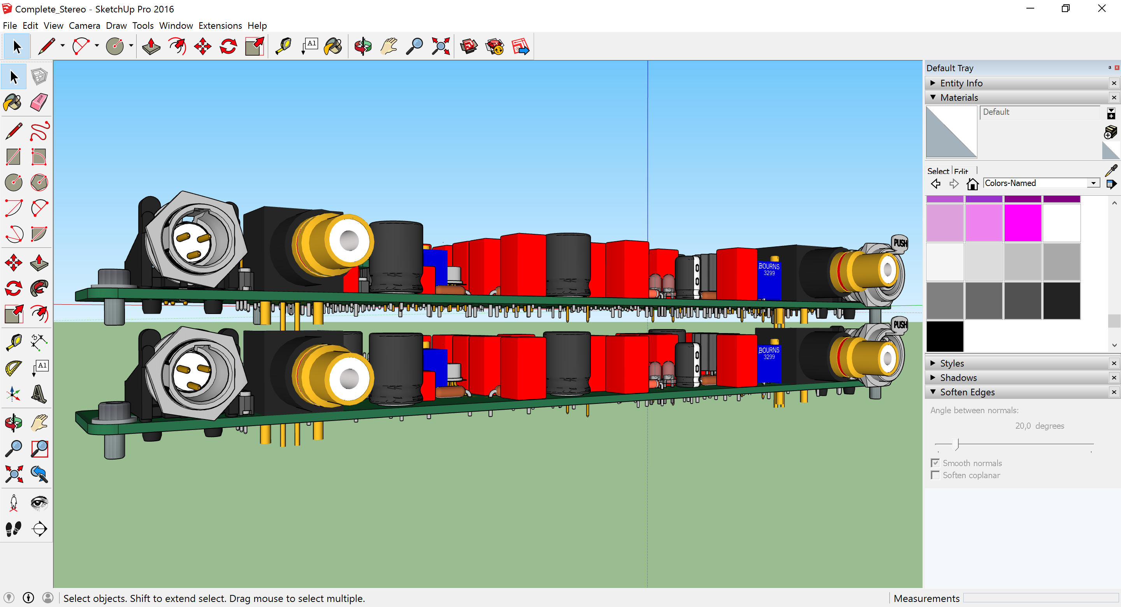
Task: Close the Shadows panel with its X
Action: pyautogui.click(x=1114, y=377)
